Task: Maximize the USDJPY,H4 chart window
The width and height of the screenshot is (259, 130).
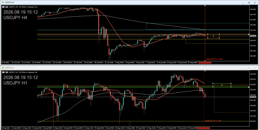Action: point(249,3)
